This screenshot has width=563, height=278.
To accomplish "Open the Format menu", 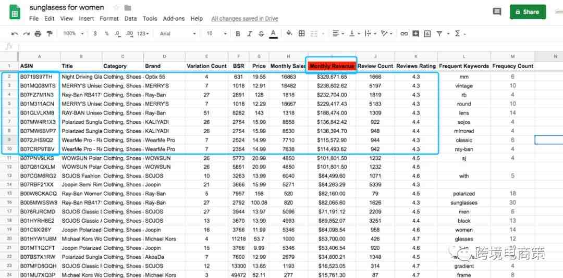I will pos(109,19).
